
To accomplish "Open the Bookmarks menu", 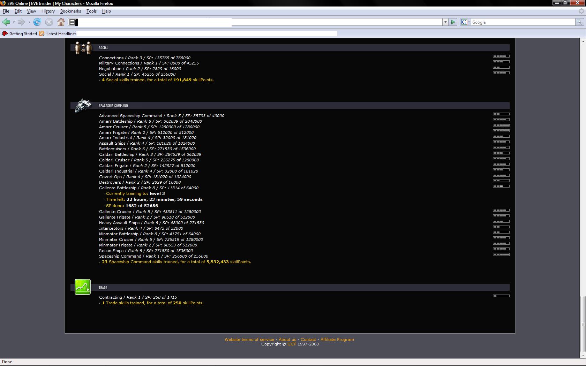I will point(70,11).
